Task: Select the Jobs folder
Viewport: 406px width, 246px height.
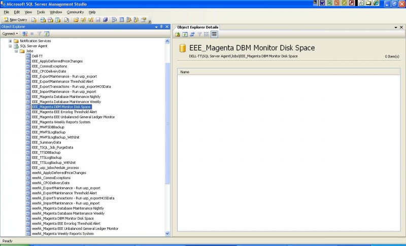Action: pyautogui.click(x=29, y=51)
